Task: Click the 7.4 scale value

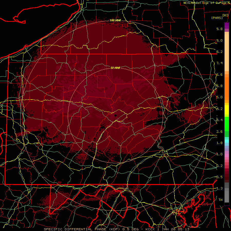Action: (219, 63)
